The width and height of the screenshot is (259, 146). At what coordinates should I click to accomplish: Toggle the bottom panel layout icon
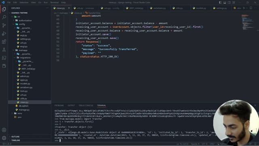(x=225, y=2)
